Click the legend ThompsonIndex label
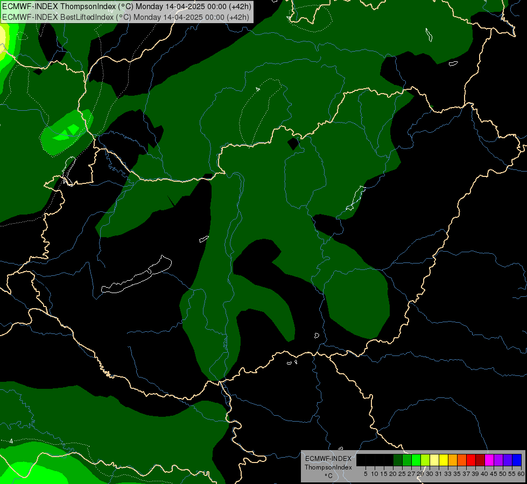This screenshot has height=484, width=527. point(328,467)
